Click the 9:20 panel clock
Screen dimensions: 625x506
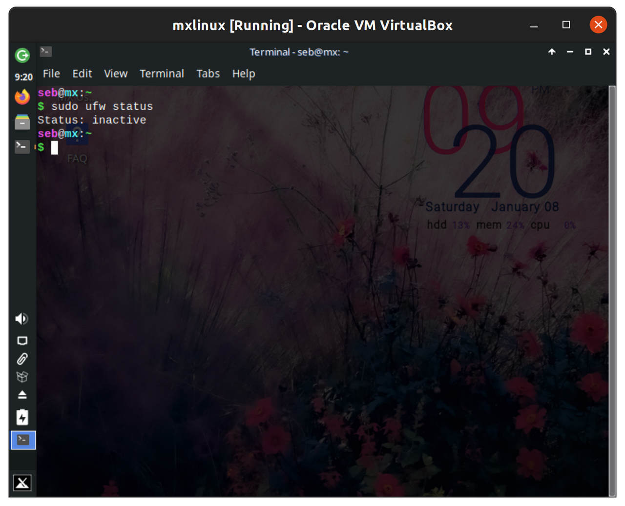[x=23, y=77]
